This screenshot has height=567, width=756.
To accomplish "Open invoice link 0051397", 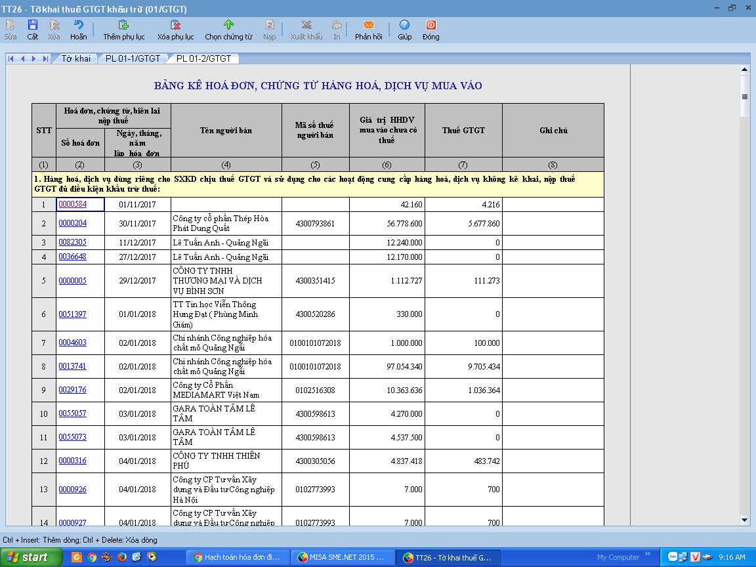I will [x=72, y=314].
